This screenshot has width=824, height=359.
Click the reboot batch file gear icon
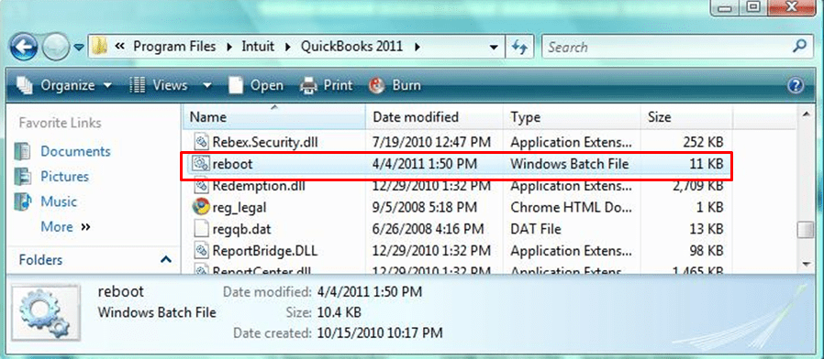201,164
